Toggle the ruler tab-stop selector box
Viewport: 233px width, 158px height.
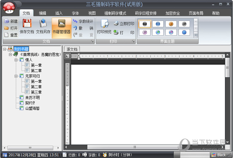coord(67,56)
